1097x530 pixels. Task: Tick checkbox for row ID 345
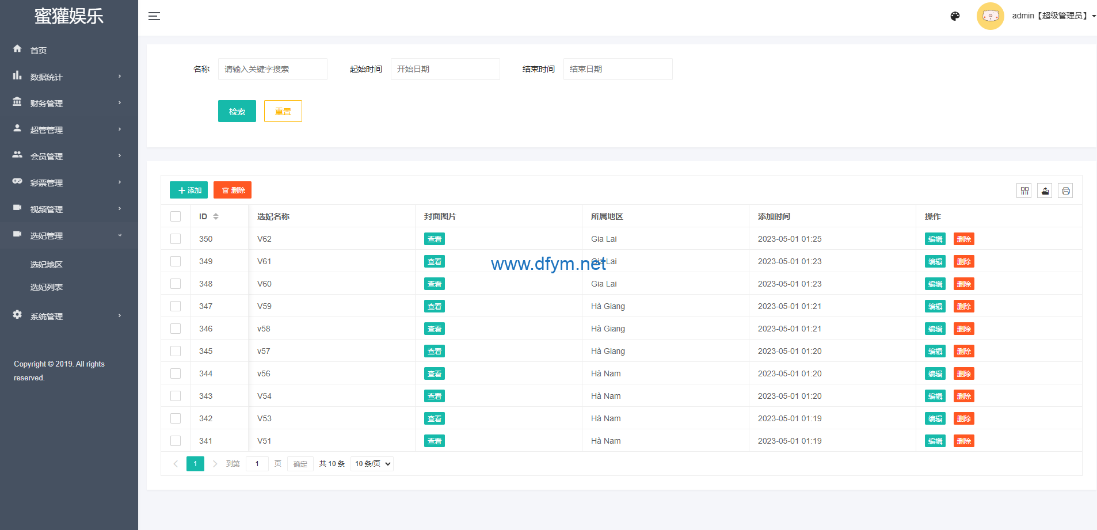pos(176,351)
